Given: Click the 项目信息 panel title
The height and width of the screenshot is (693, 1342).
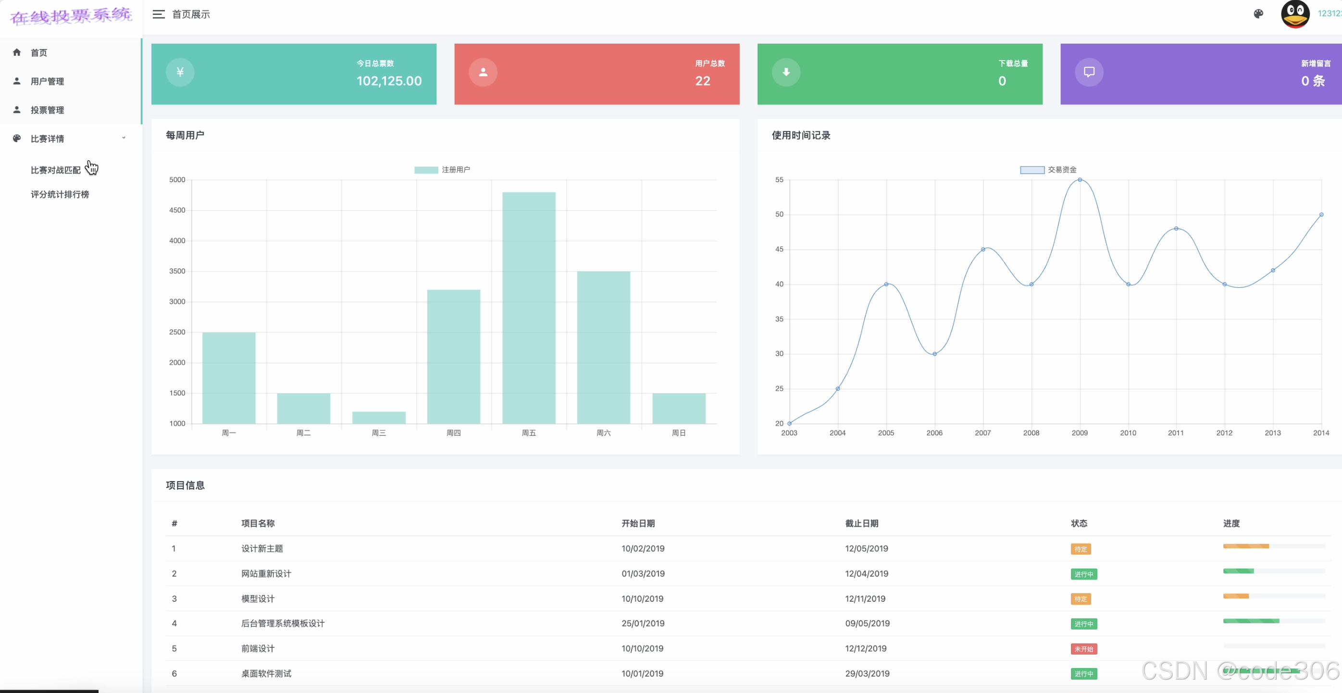Looking at the screenshot, I should coord(185,485).
